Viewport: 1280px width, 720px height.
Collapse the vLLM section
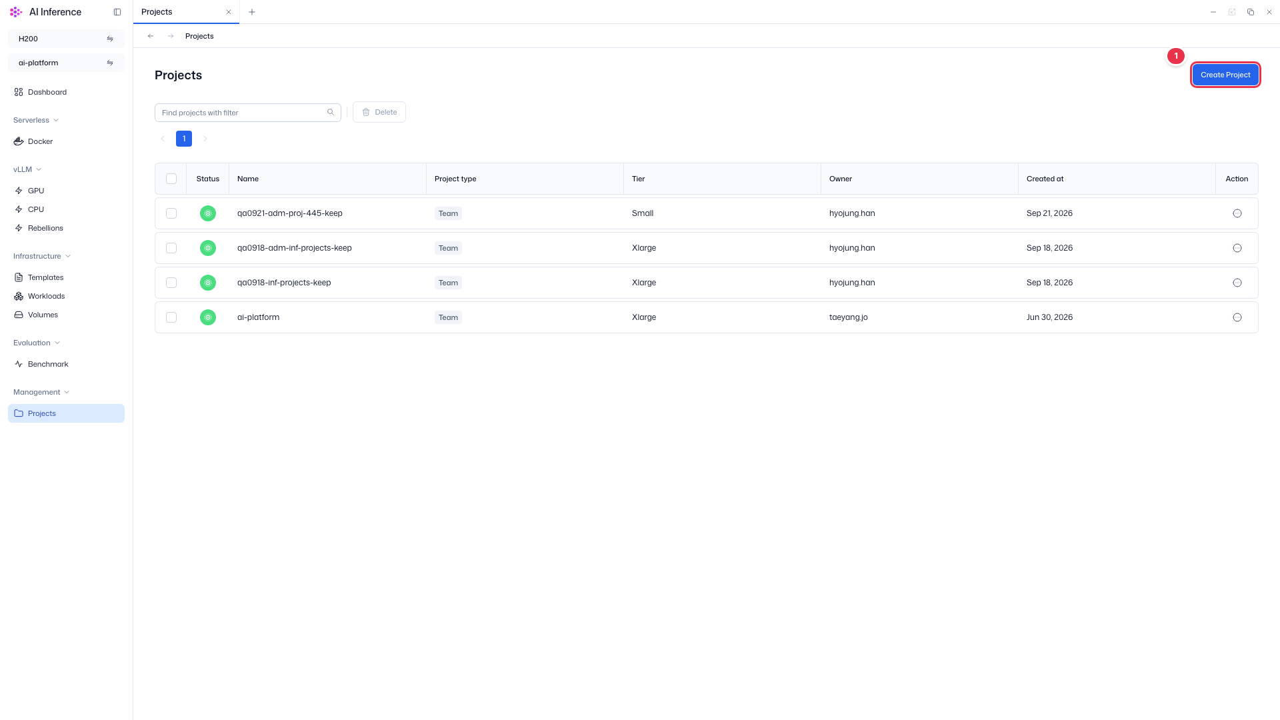tap(27, 169)
